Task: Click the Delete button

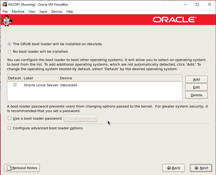Action: pyautogui.click(x=196, y=95)
